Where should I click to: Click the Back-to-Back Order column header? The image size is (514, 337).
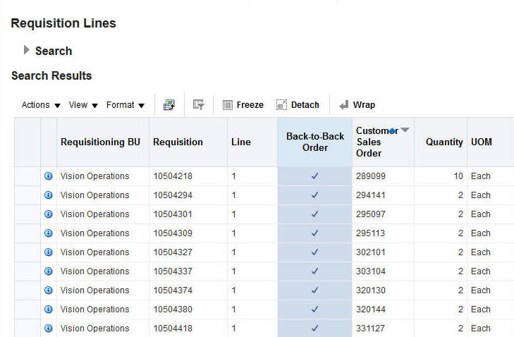315,142
